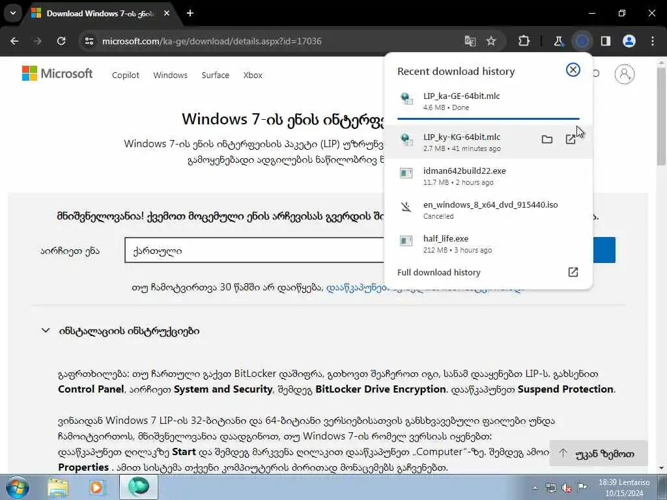The height and width of the screenshot is (500, 667).
Task: Click the page vertical scrollbar thumb
Action: pyautogui.click(x=662, y=117)
